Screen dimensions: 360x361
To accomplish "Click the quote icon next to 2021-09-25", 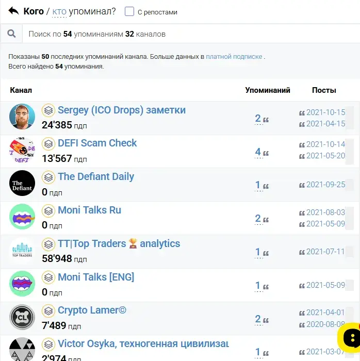I will click(302, 185).
